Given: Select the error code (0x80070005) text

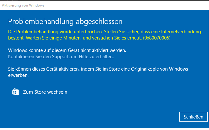Looking at the screenshot, I should 157,38.
